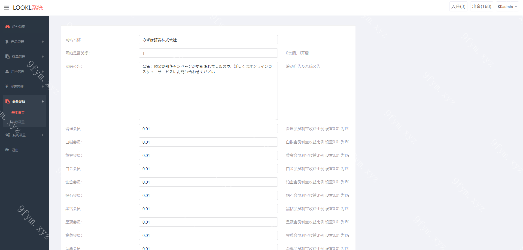Image resolution: width=523 pixels, height=250 pixels.
Task: Expand the 报表管理 submenu arrow
Action: tap(43, 87)
